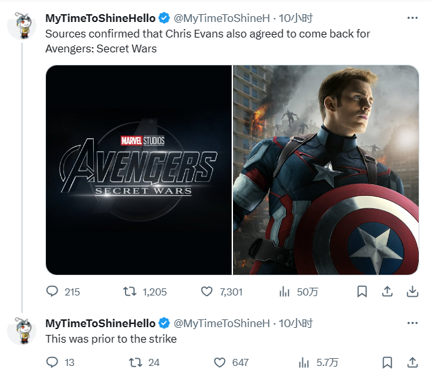Like the reply with 647 likes
This screenshot has width=431, height=375.
(x=220, y=362)
